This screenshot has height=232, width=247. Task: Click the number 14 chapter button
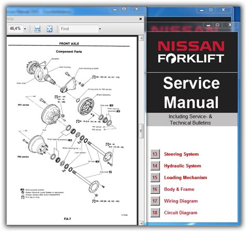pyautogui.click(x=155, y=166)
